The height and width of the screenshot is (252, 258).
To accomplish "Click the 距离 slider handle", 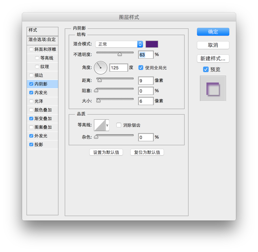I will 99,80.
